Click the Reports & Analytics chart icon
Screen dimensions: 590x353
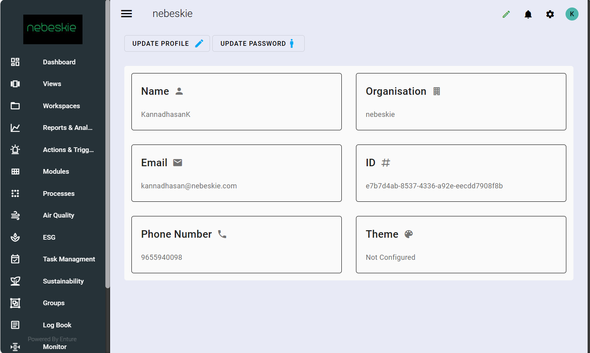[15, 128]
